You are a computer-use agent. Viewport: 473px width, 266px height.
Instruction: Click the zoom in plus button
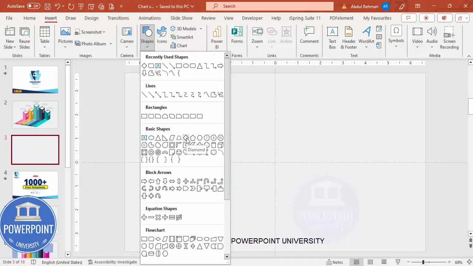pos(449,262)
